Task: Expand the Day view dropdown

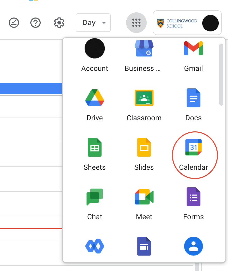Action: click(93, 23)
